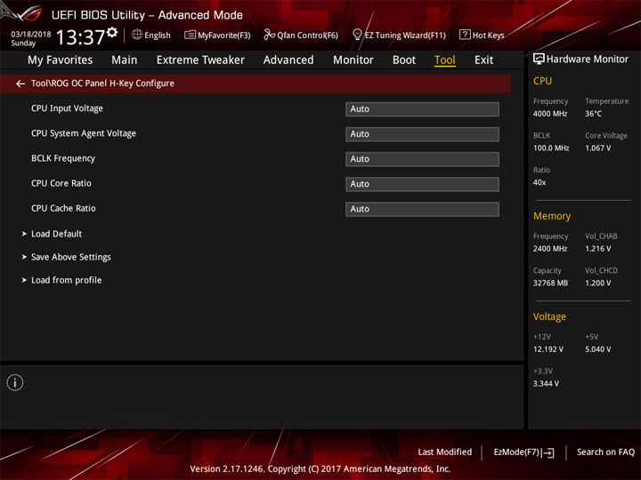The width and height of the screenshot is (641, 480).
Task: Click the Hardware Monitor display icon
Action: coord(539,60)
